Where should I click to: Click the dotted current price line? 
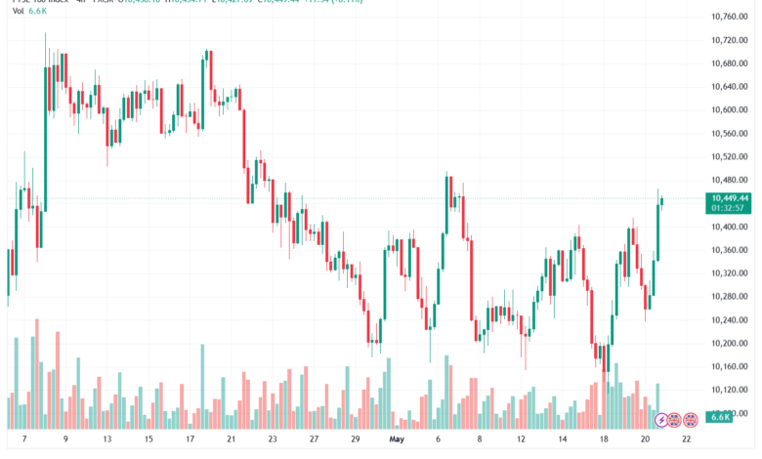point(355,198)
